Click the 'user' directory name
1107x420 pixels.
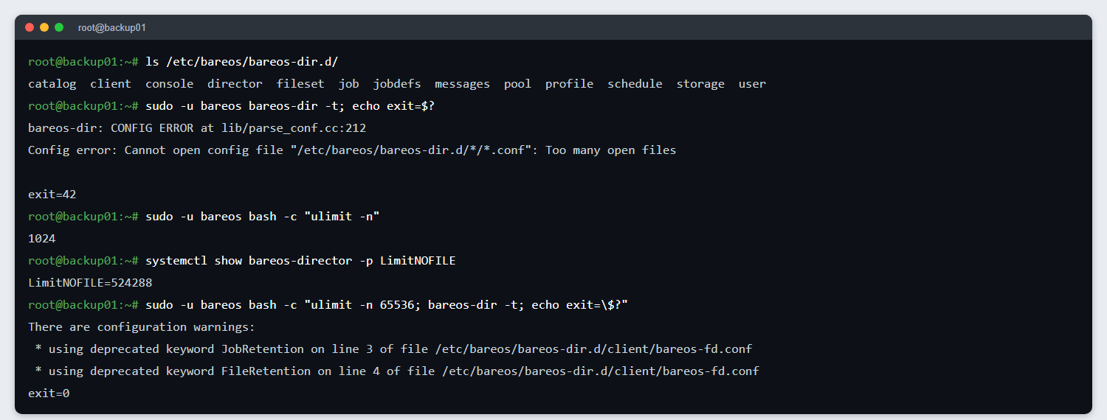pyautogui.click(x=752, y=84)
